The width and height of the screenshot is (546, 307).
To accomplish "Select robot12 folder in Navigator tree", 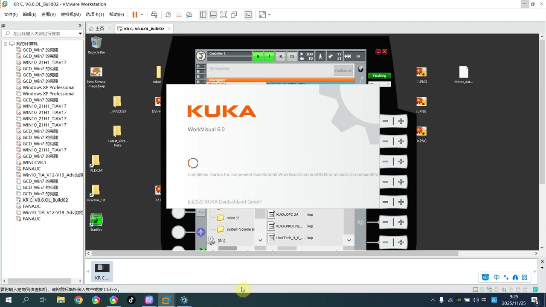I will pyautogui.click(x=228, y=218).
